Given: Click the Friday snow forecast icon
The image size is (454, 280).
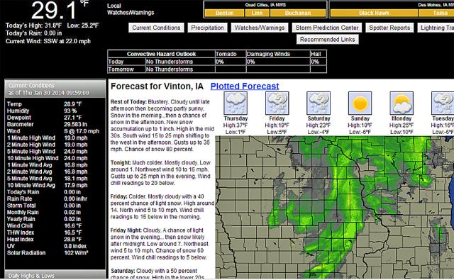Looking at the screenshot, I should click(277, 103).
